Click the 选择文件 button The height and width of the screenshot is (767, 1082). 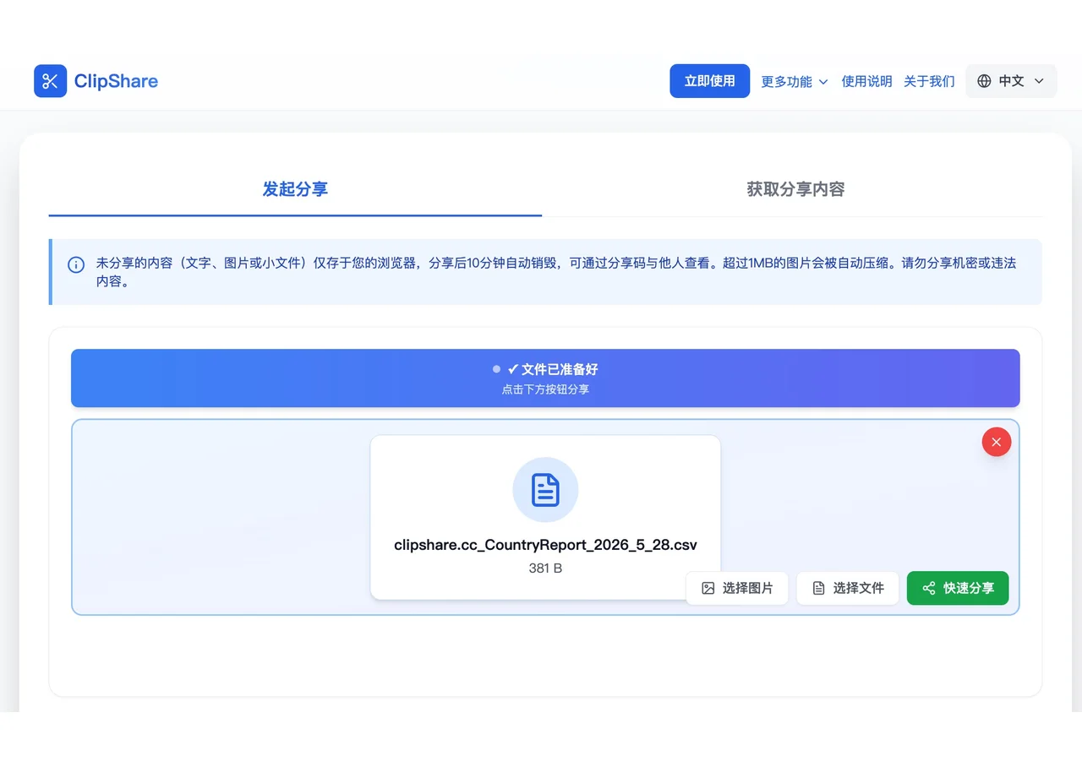(847, 588)
